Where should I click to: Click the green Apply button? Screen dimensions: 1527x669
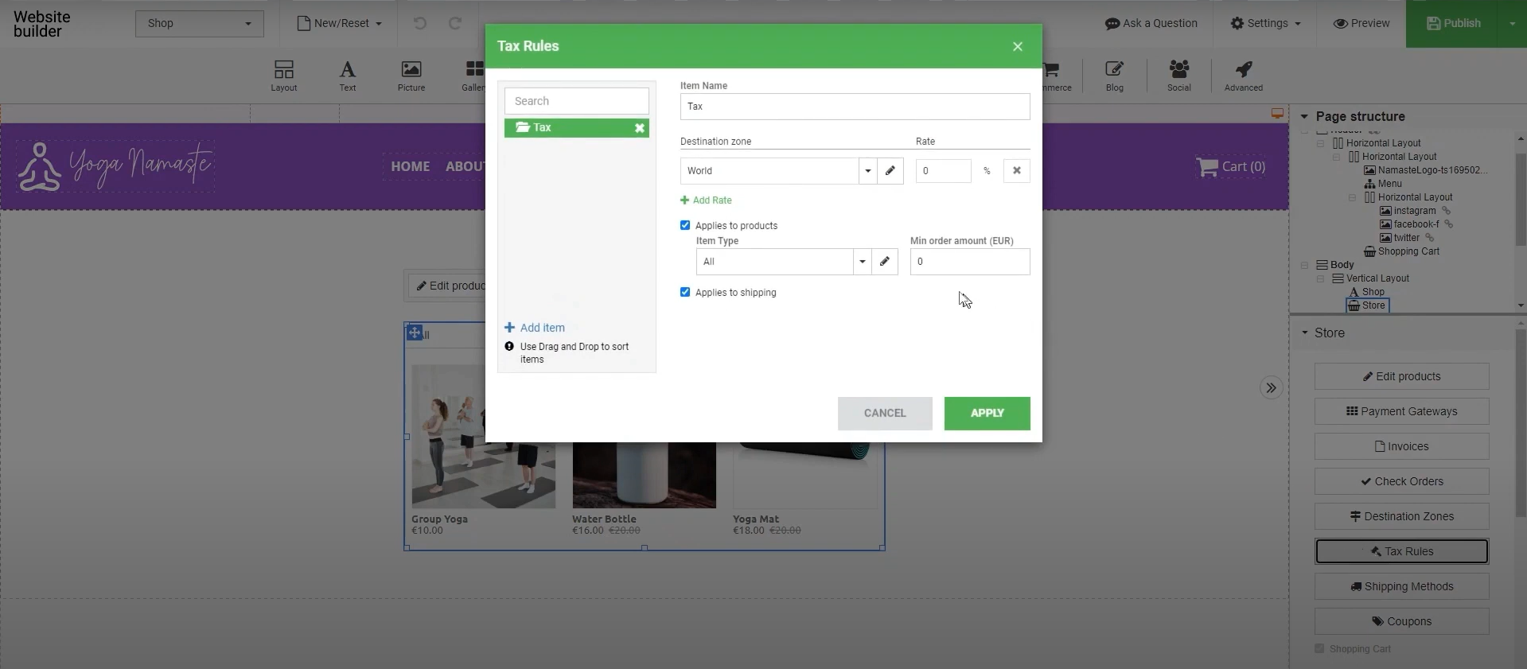pos(987,414)
